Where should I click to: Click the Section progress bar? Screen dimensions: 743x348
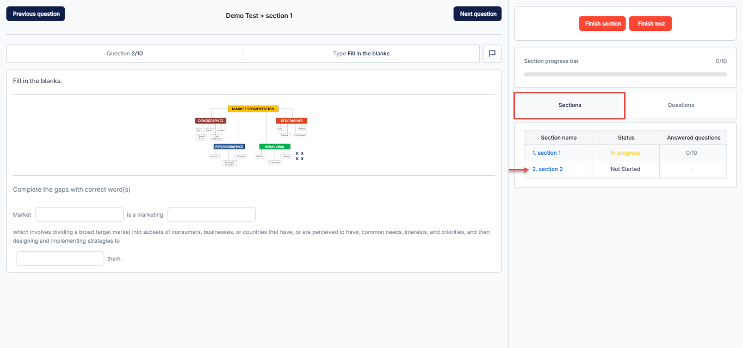point(625,74)
